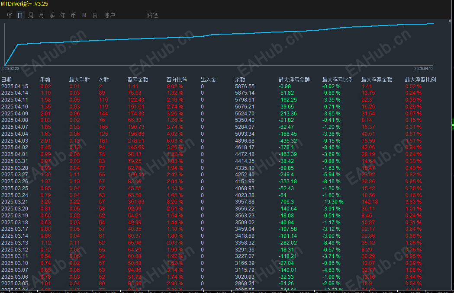Select the 2025.04.09 date row

pyautogui.click(x=15, y=114)
